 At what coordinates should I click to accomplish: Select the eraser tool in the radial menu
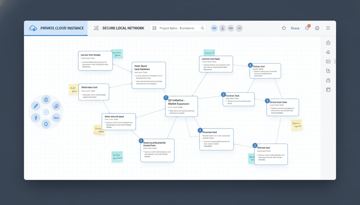pos(56,106)
